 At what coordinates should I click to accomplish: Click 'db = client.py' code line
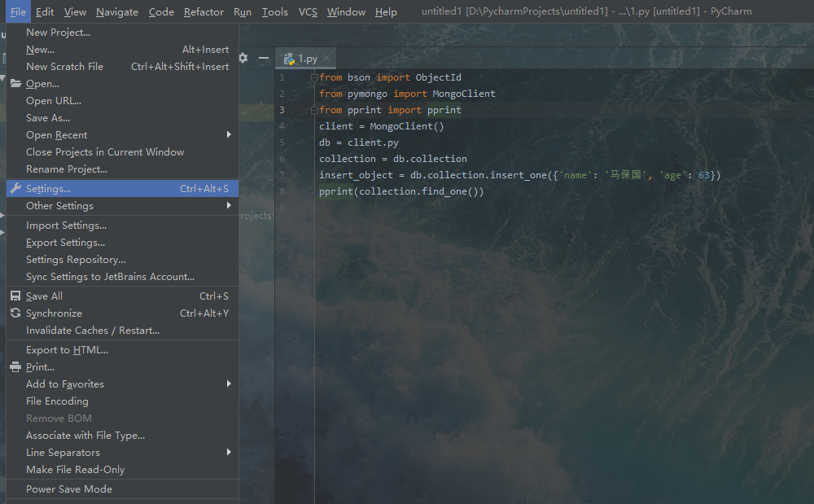(x=359, y=142)
